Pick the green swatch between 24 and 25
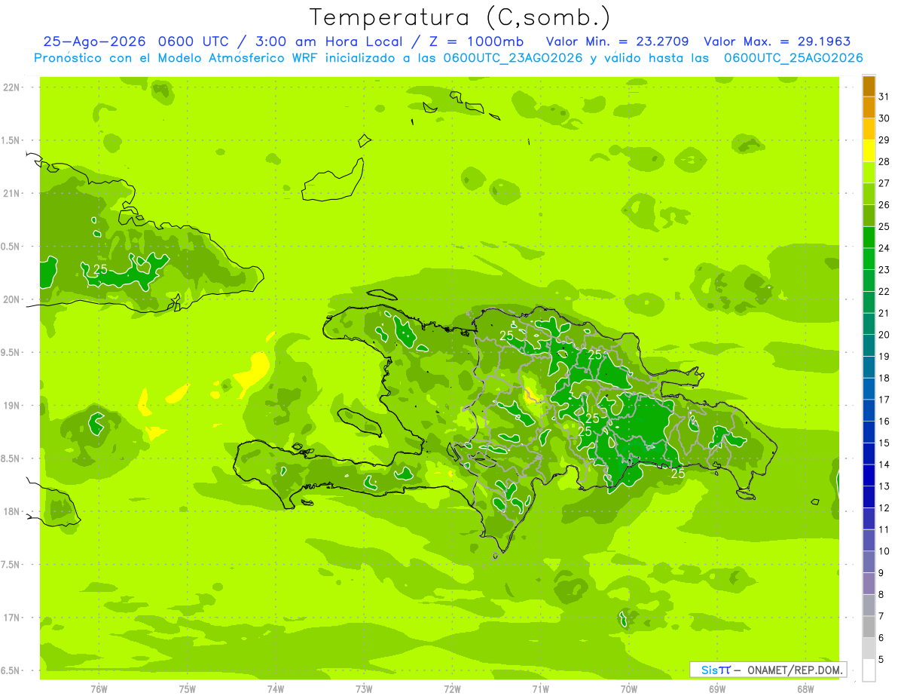The height and width of the screenshot is (699, 904). click(x=869, y=237)
